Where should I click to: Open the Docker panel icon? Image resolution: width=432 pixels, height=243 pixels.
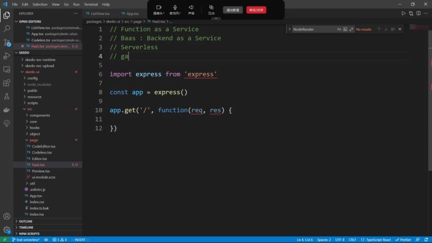tap(7, 110)
